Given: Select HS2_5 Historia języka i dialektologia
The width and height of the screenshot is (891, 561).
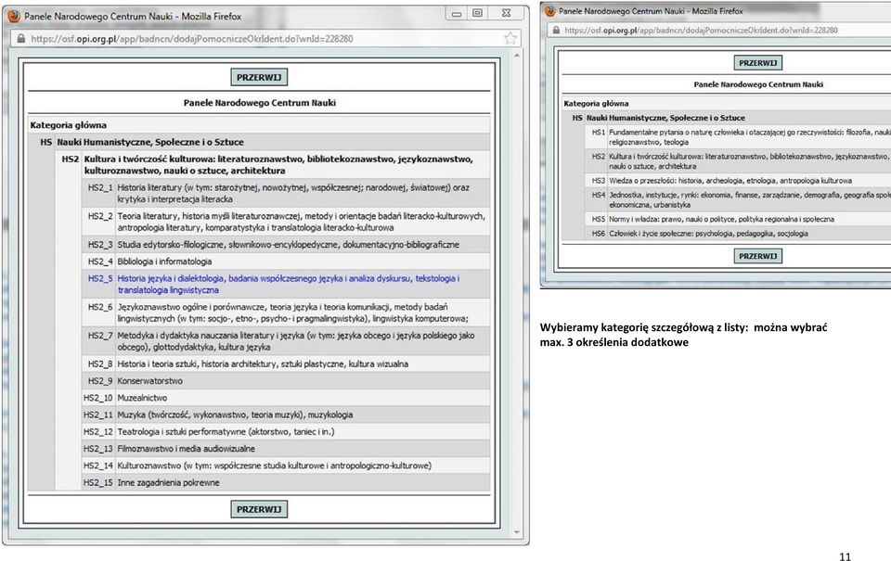Looking at the screenshot, I should pos(286,284).
